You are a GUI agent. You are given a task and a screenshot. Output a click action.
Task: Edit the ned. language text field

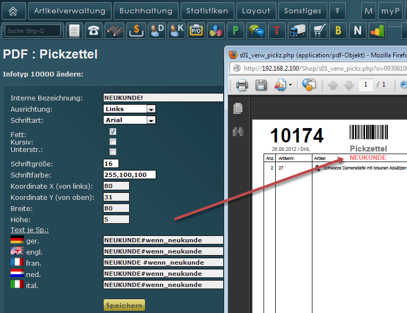tap(163, 274)
